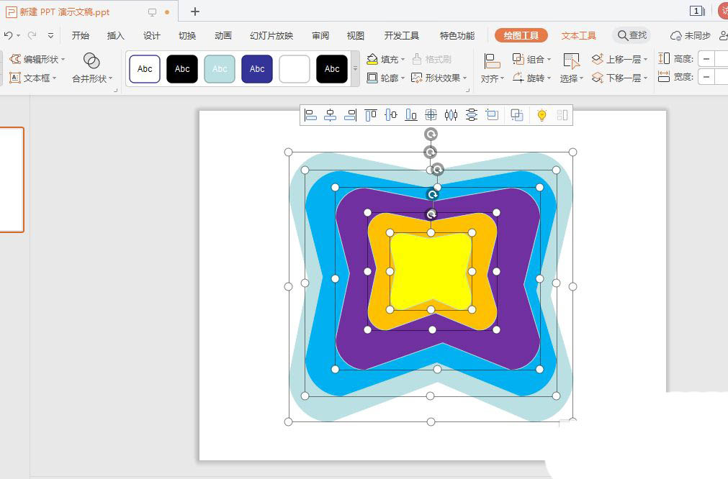
Task: Click the window count icon showing 1
Action: pos(697,11)
